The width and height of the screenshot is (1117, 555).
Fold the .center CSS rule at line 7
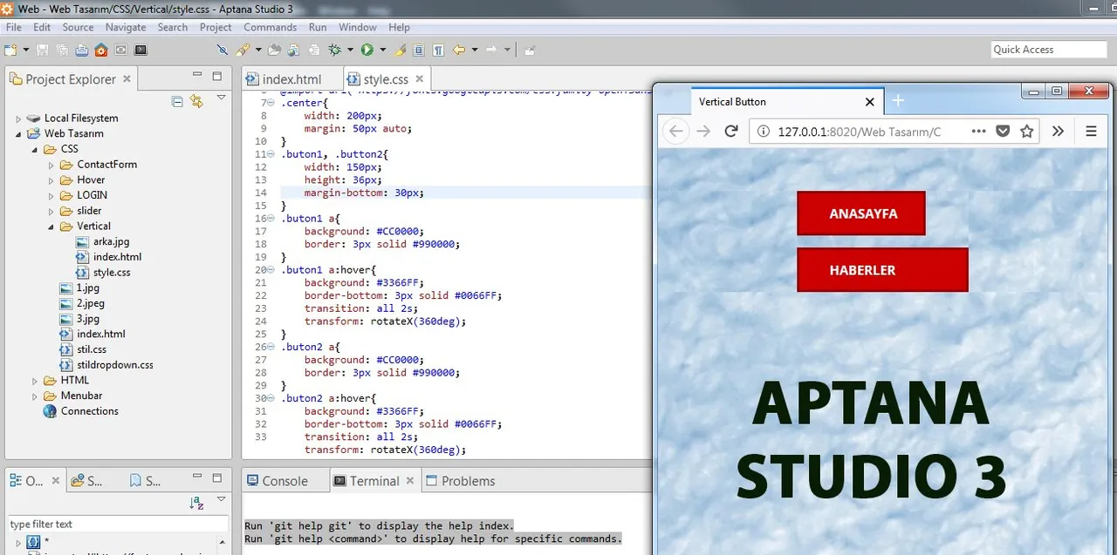271,103
